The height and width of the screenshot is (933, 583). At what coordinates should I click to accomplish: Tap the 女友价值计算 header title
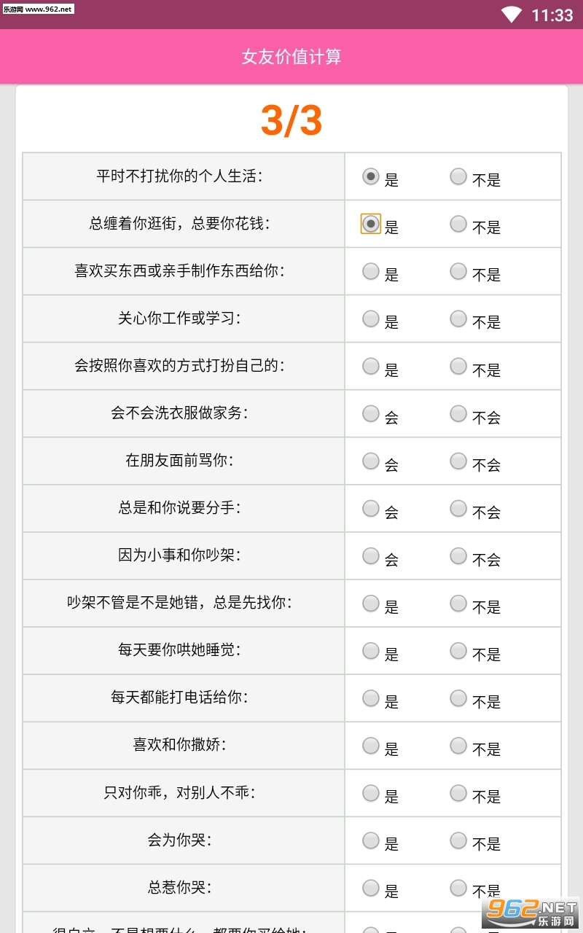pyautogui.click(x=291, y=57)
